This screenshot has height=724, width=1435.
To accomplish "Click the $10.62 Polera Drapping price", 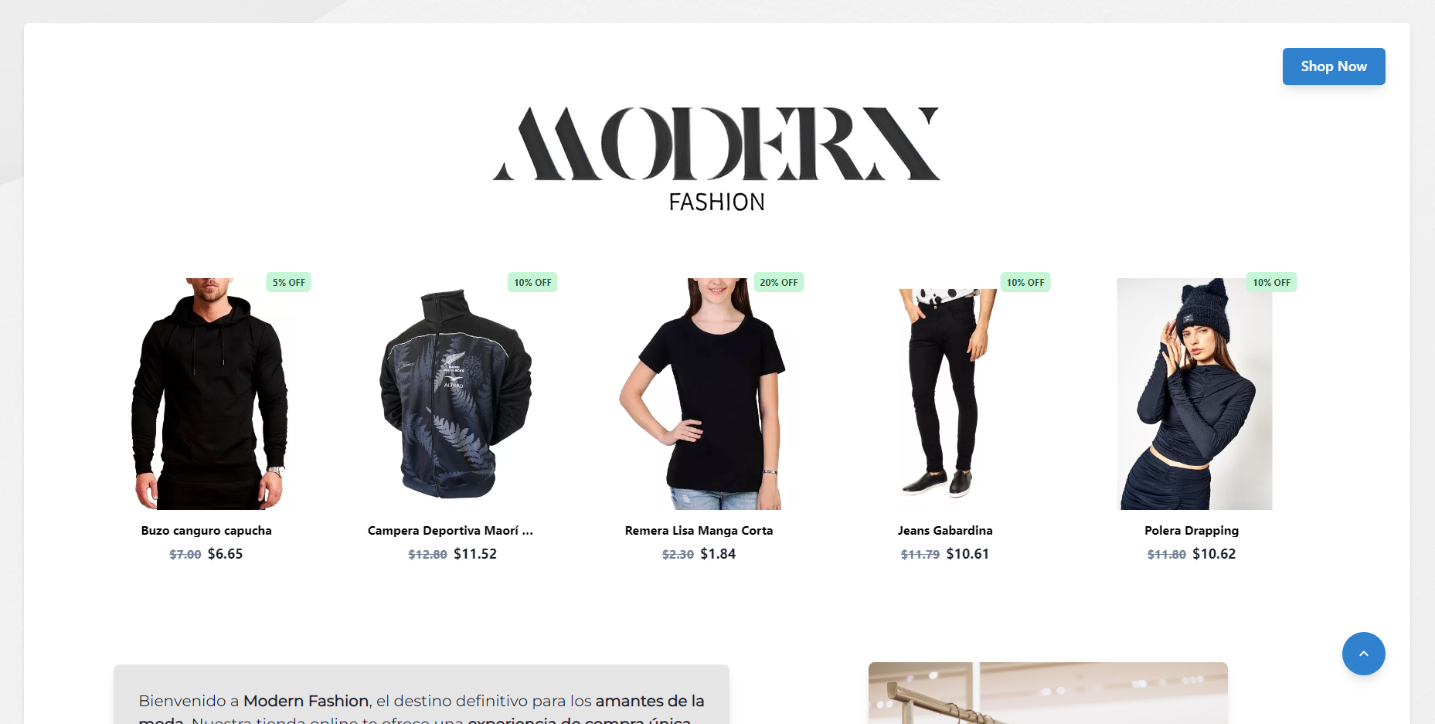I will [x=1214, y=554].
